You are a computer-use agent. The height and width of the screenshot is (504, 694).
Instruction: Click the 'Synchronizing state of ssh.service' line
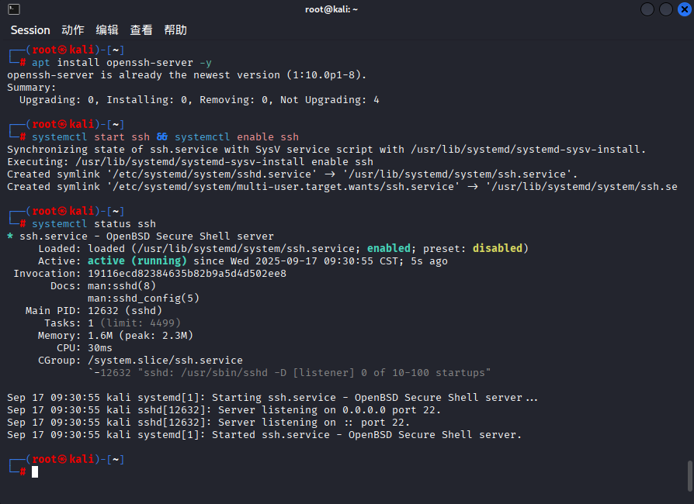326,150
